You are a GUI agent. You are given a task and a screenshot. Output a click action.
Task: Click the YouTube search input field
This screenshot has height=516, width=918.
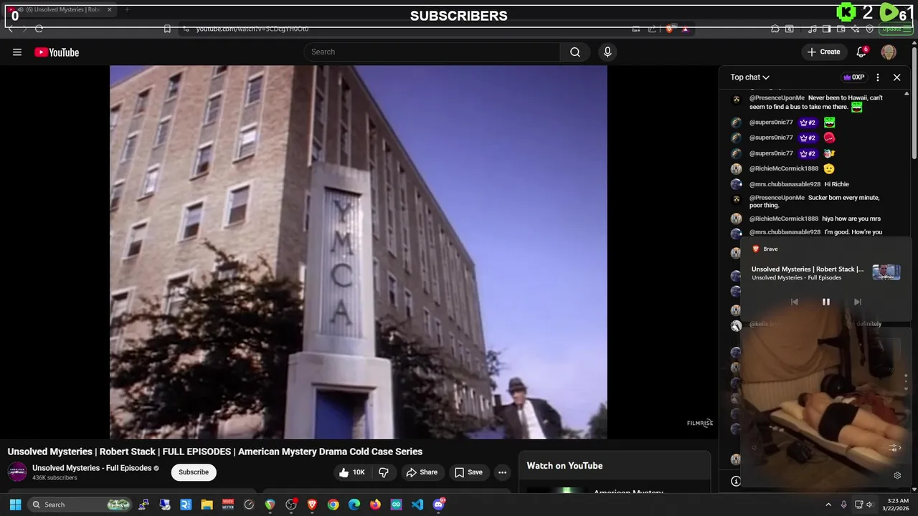(x=432, y=52)
